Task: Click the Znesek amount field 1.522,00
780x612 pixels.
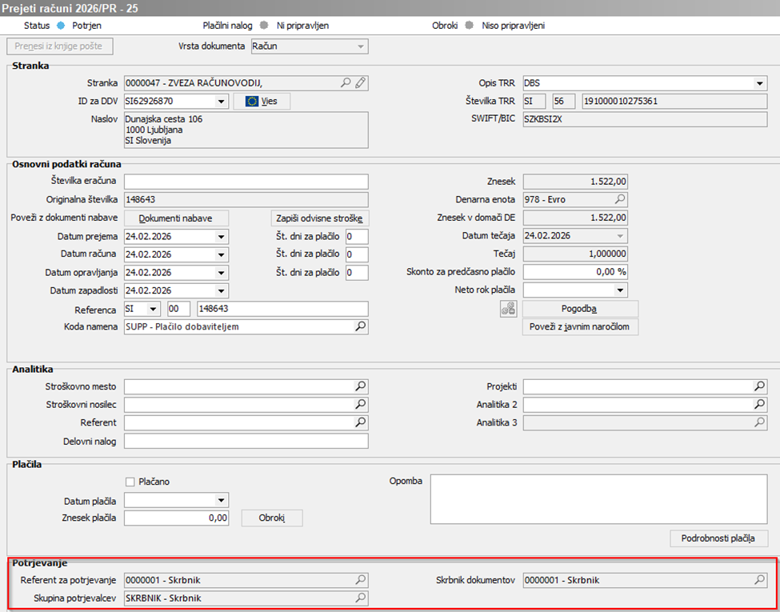Action: (x=575, y=182)
